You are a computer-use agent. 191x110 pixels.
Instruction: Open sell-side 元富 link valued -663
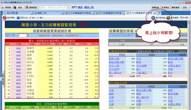tap(111, 90)
